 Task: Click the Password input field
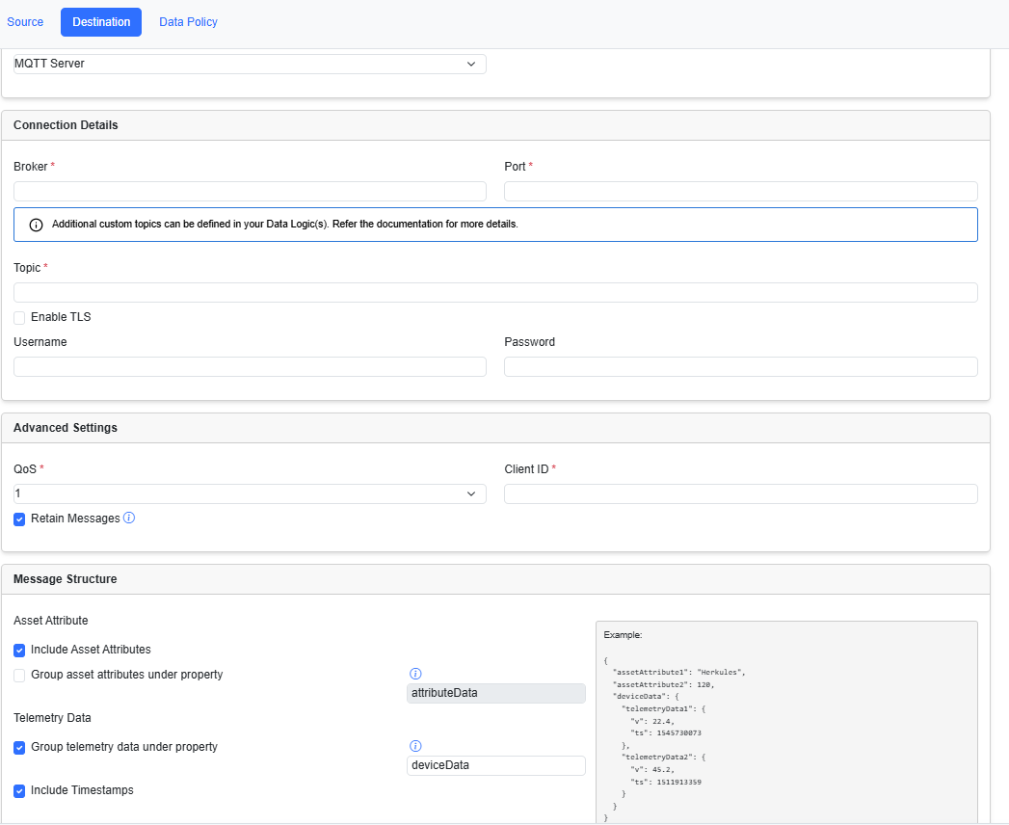tap(741, 367)
